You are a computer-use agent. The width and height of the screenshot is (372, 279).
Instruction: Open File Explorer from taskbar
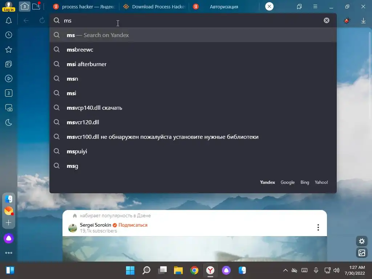click(178, 270)
